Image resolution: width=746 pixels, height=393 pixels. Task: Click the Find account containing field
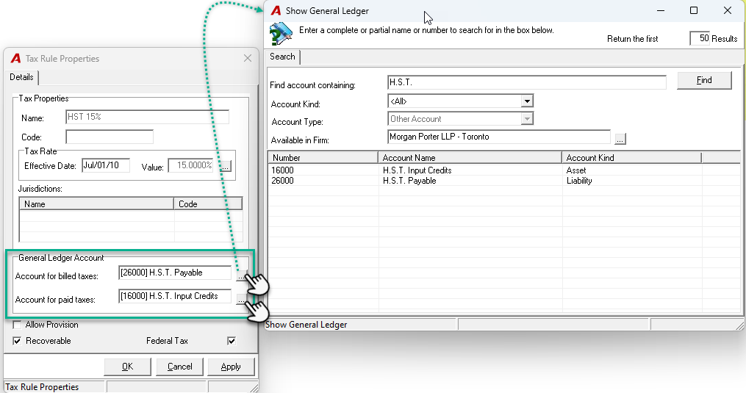[x=527, y=82]
